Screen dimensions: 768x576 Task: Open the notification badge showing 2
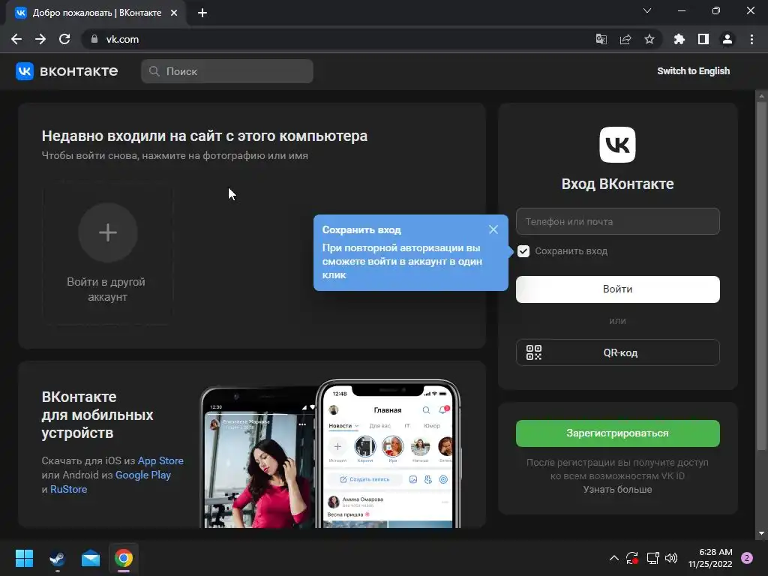pyautogui.click(x=747, y=558)
